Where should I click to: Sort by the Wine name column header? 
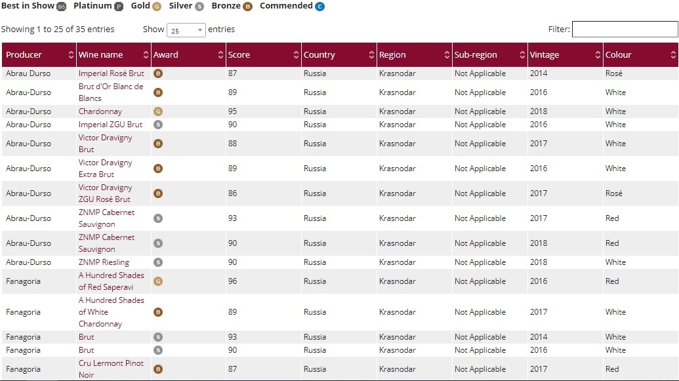pos(113,55)
